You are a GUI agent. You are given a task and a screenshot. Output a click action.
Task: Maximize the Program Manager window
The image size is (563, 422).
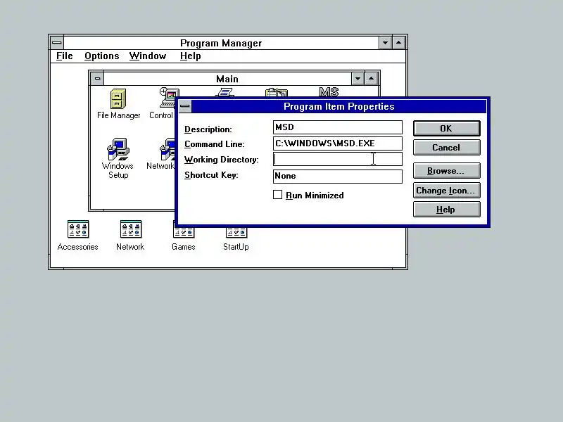click(398, 43)
